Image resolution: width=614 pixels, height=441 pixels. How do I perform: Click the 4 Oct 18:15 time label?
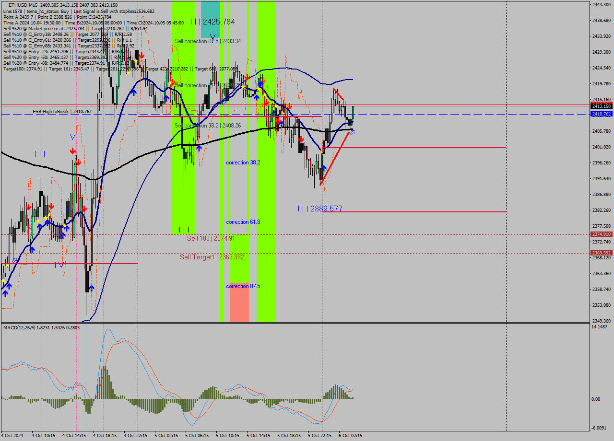105,436
